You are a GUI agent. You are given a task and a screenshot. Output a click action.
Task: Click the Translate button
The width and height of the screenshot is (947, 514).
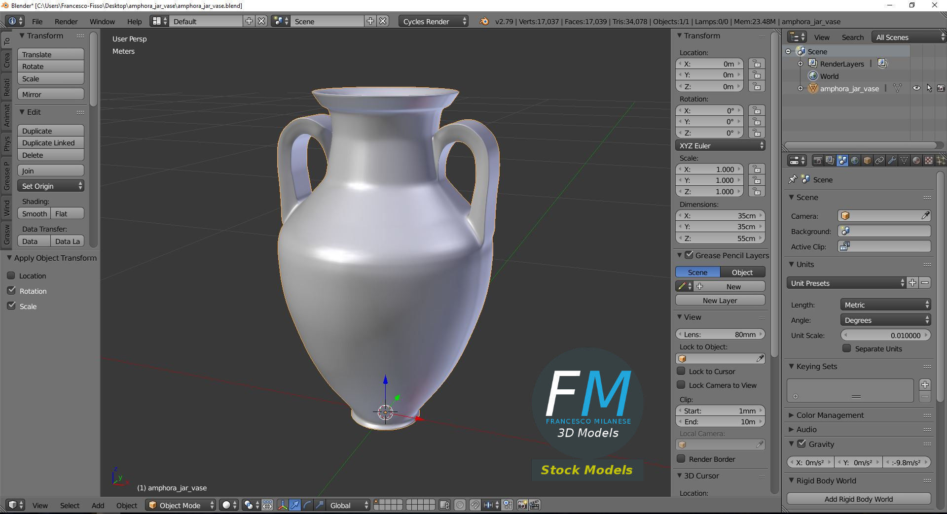point(51,54)
